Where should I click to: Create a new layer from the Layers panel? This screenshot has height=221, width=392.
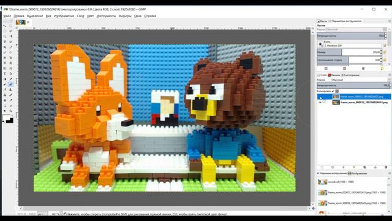[322, 167]
